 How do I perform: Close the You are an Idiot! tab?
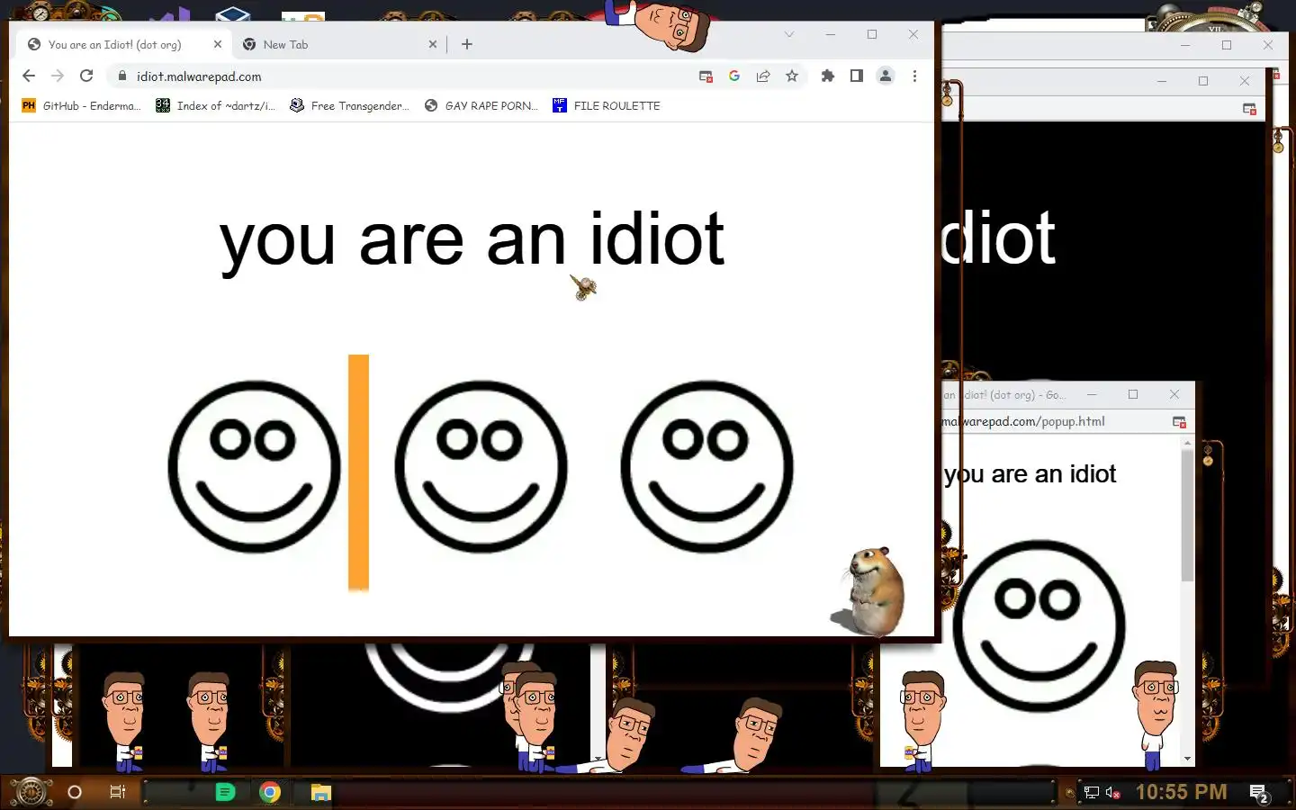(x=218, y=44)
